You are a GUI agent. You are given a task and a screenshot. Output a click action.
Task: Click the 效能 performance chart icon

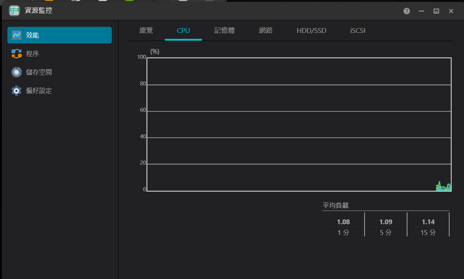click(17, 35)
